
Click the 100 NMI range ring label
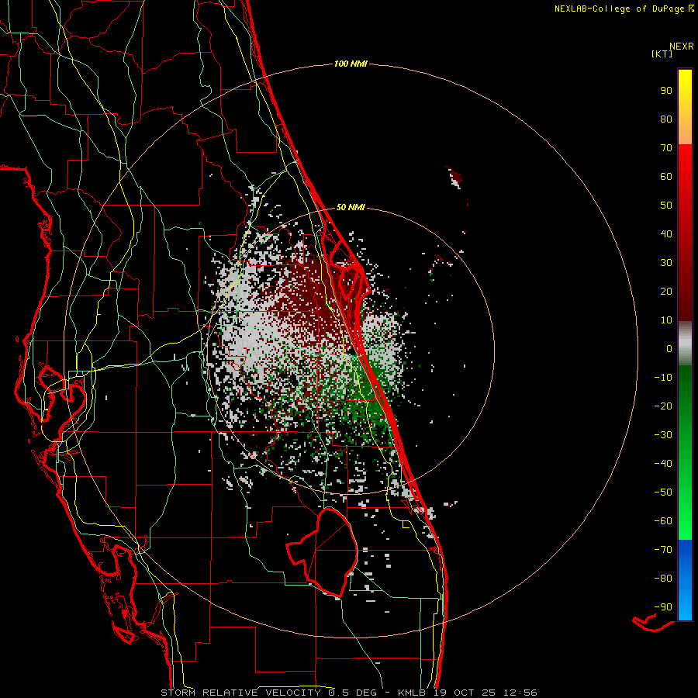pyautogui.click(x=351, y=64)
